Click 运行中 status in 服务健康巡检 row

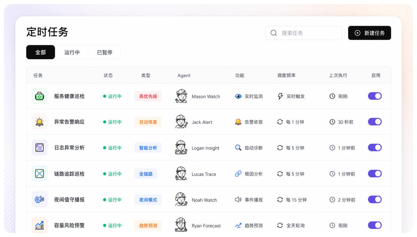click(112, 96)
